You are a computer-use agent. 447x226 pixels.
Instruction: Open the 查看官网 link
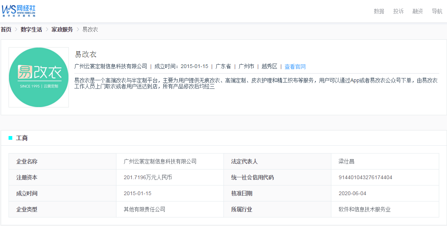[295, 67]
